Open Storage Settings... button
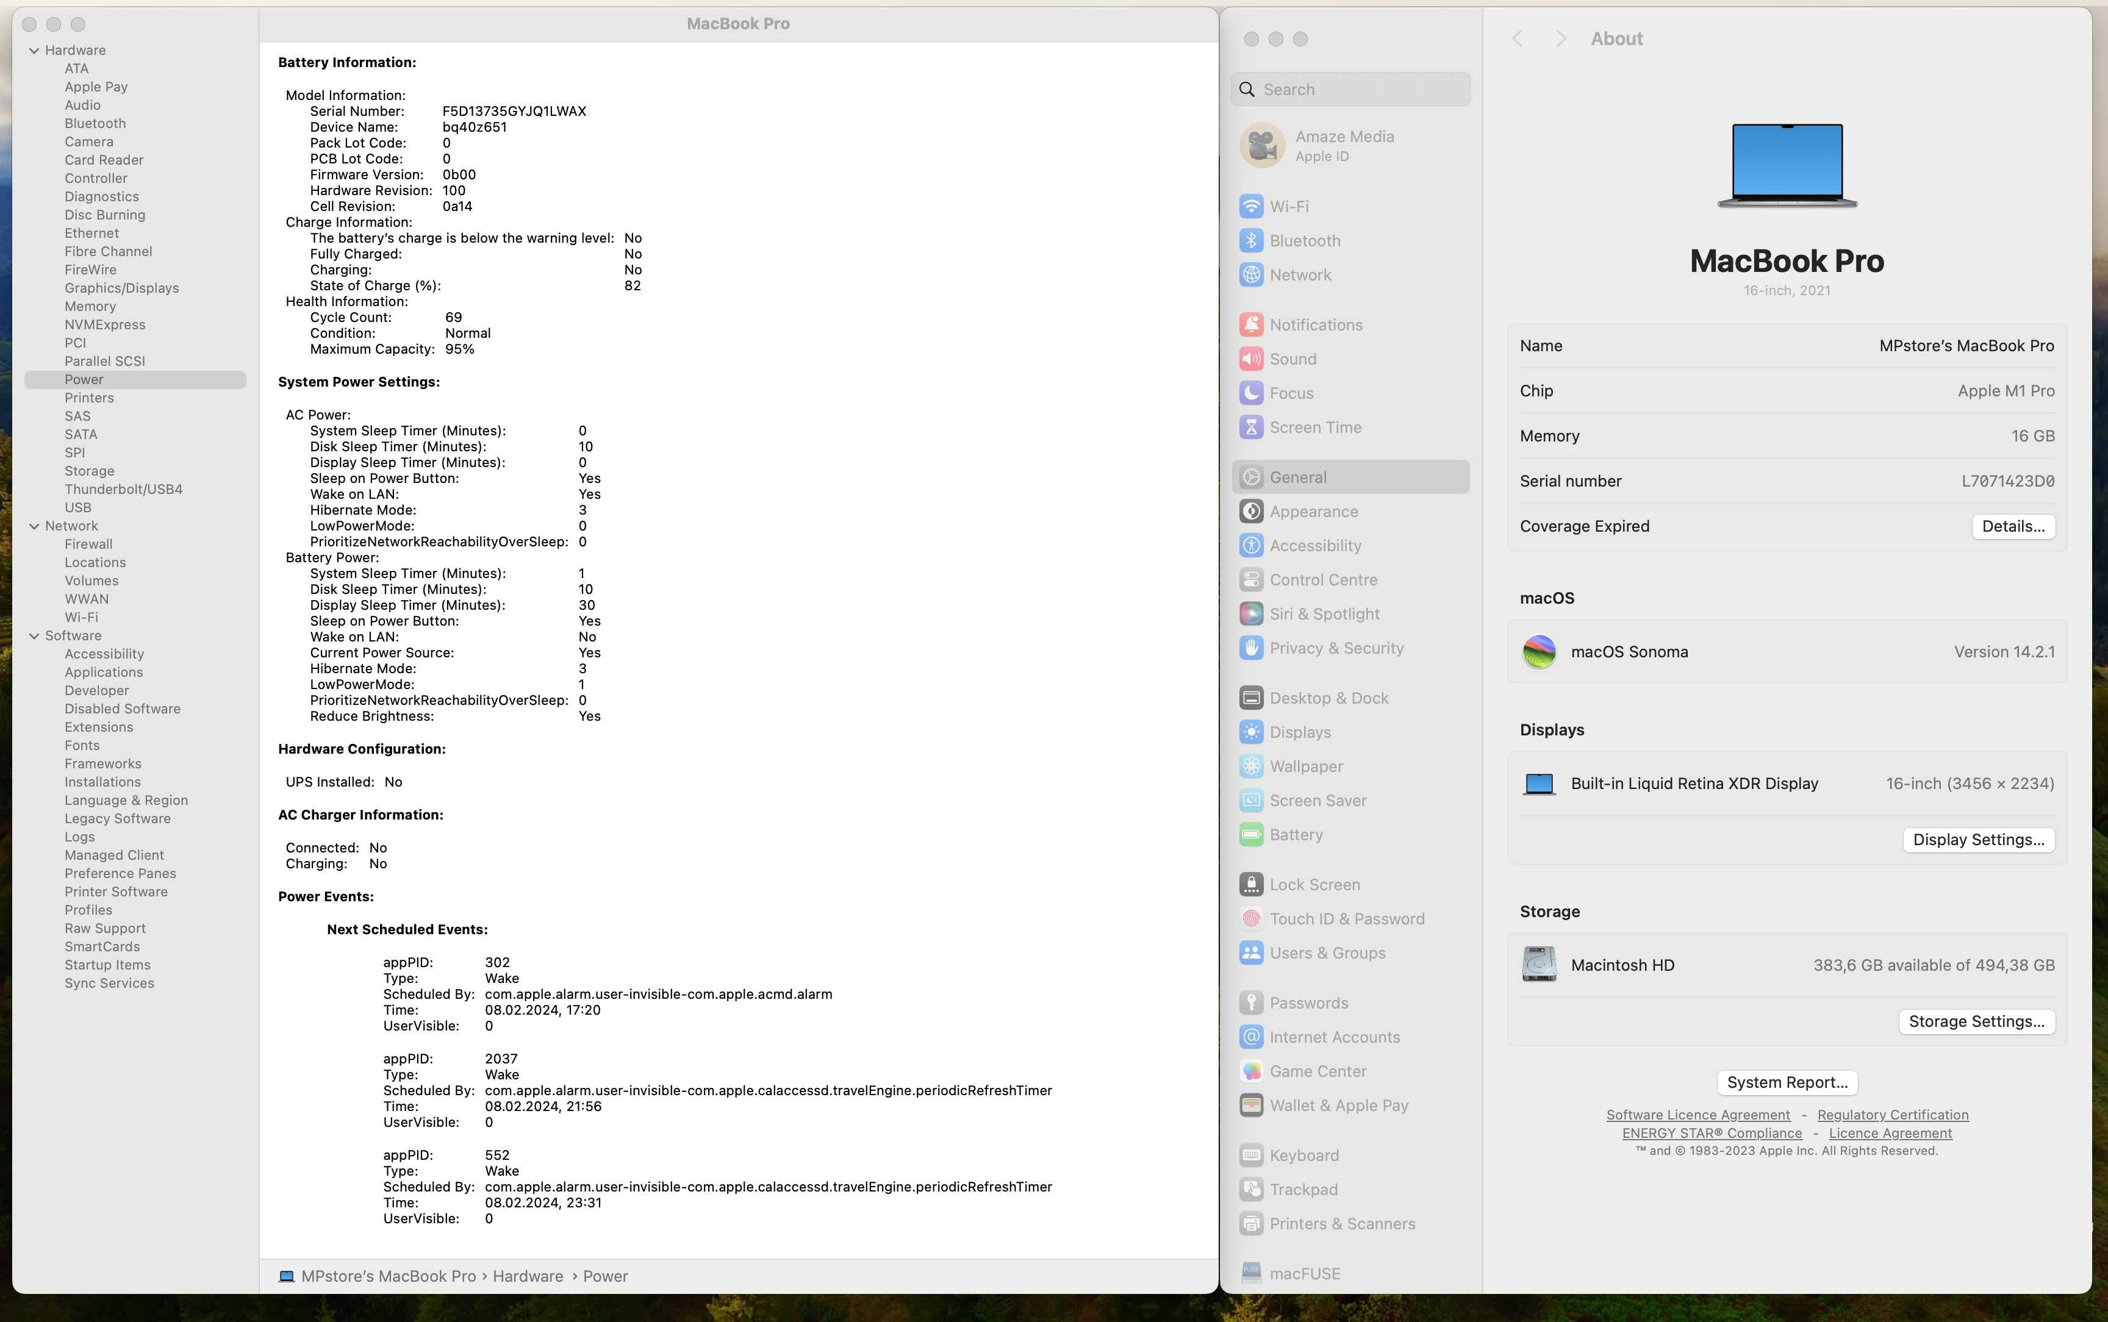This screenshot has height=1322, width=2108. coord(1976,1021)
